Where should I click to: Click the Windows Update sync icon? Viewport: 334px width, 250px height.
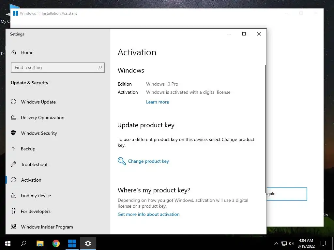click(x=13, y=102)
